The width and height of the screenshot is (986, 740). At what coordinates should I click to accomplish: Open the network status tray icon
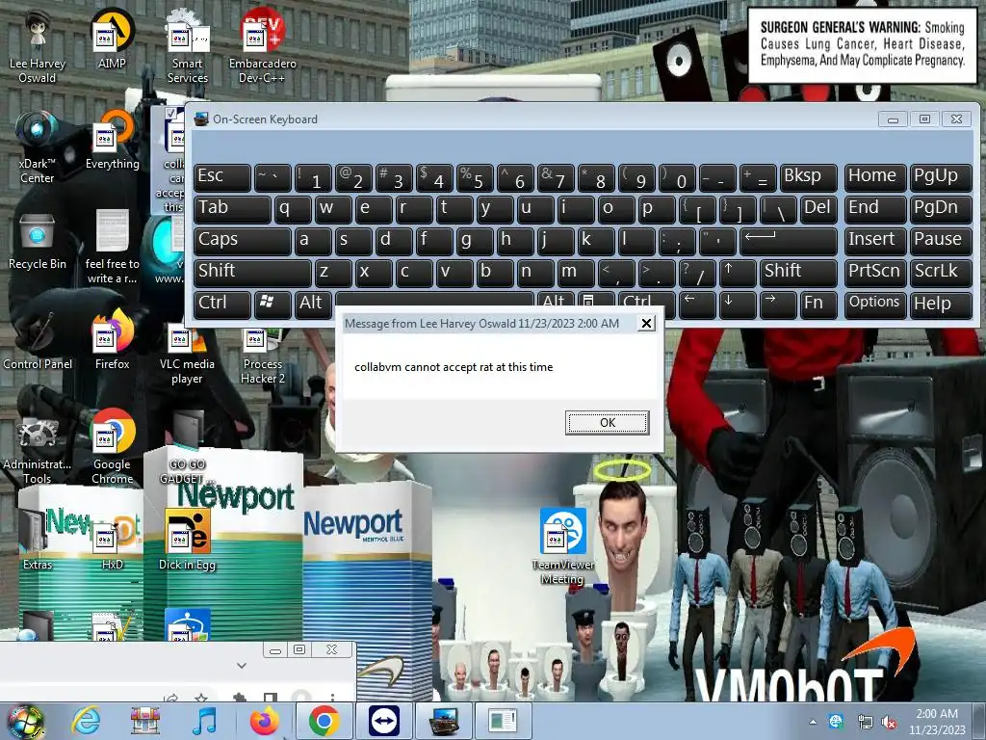tap(865, 722)
